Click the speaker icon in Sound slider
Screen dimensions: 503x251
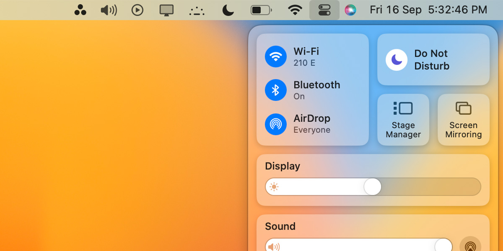pos(274,247)
